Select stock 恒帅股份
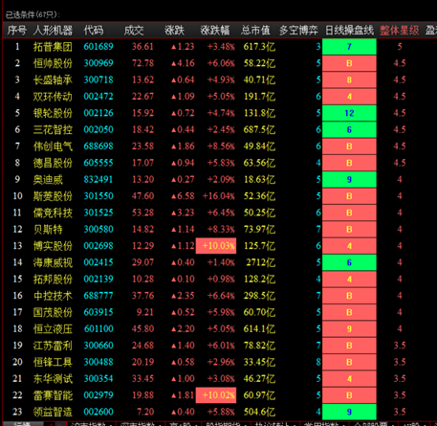The height and width of the screenshot is (426, 437). 53,63
